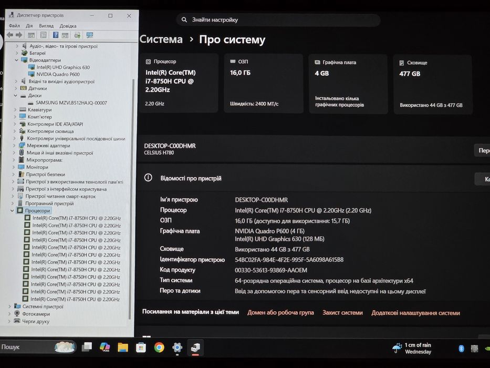
Task: Click the Використано 44 GB з 477 GB value
Action: pos(272,249)
